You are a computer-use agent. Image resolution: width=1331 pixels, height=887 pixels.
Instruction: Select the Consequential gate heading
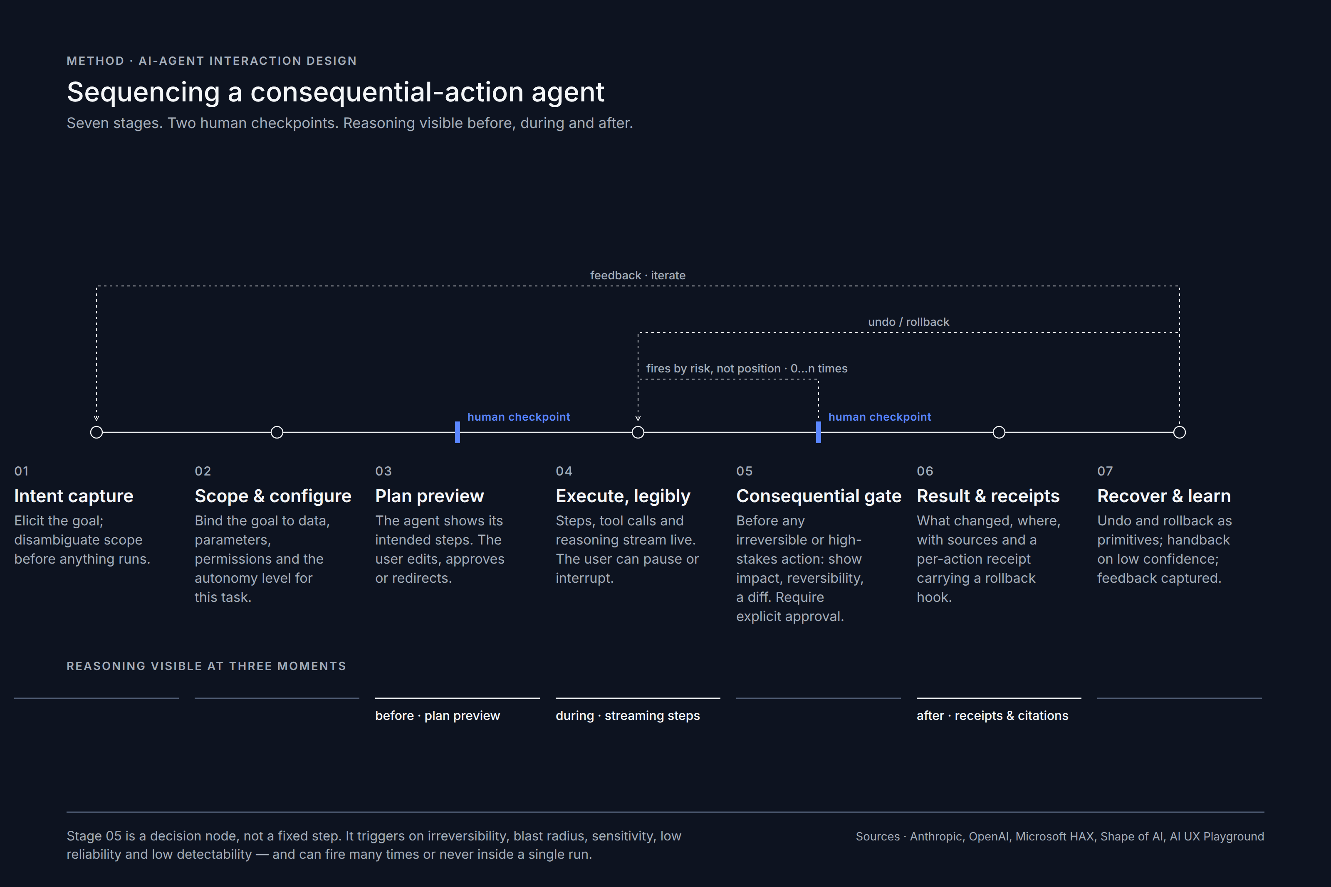(818, 496)
